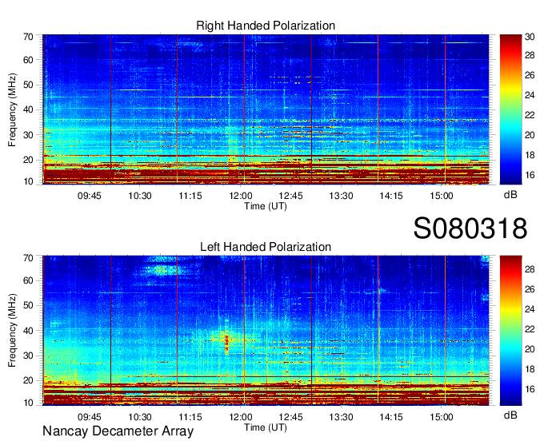
Task: Click the bottom colorbar dB label
Action: (x=510, y=415)
